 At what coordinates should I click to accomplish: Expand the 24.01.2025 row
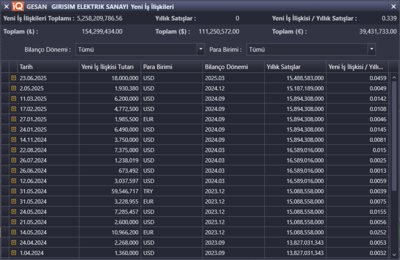(x=13, y=129)
